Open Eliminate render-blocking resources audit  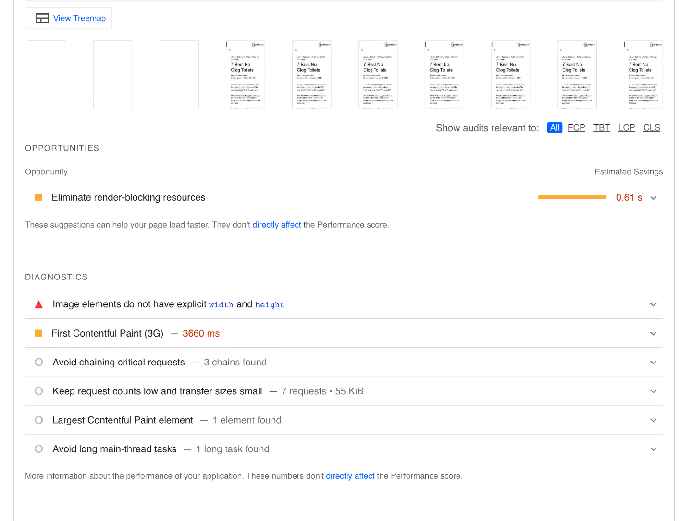(344, 197)
